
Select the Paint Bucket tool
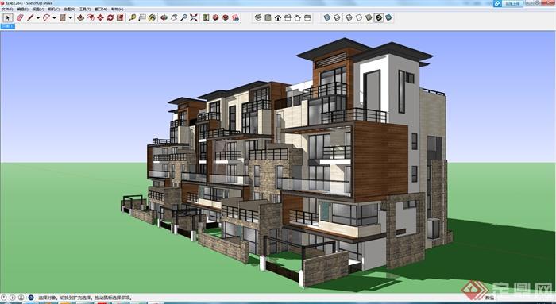click(153, 17)
